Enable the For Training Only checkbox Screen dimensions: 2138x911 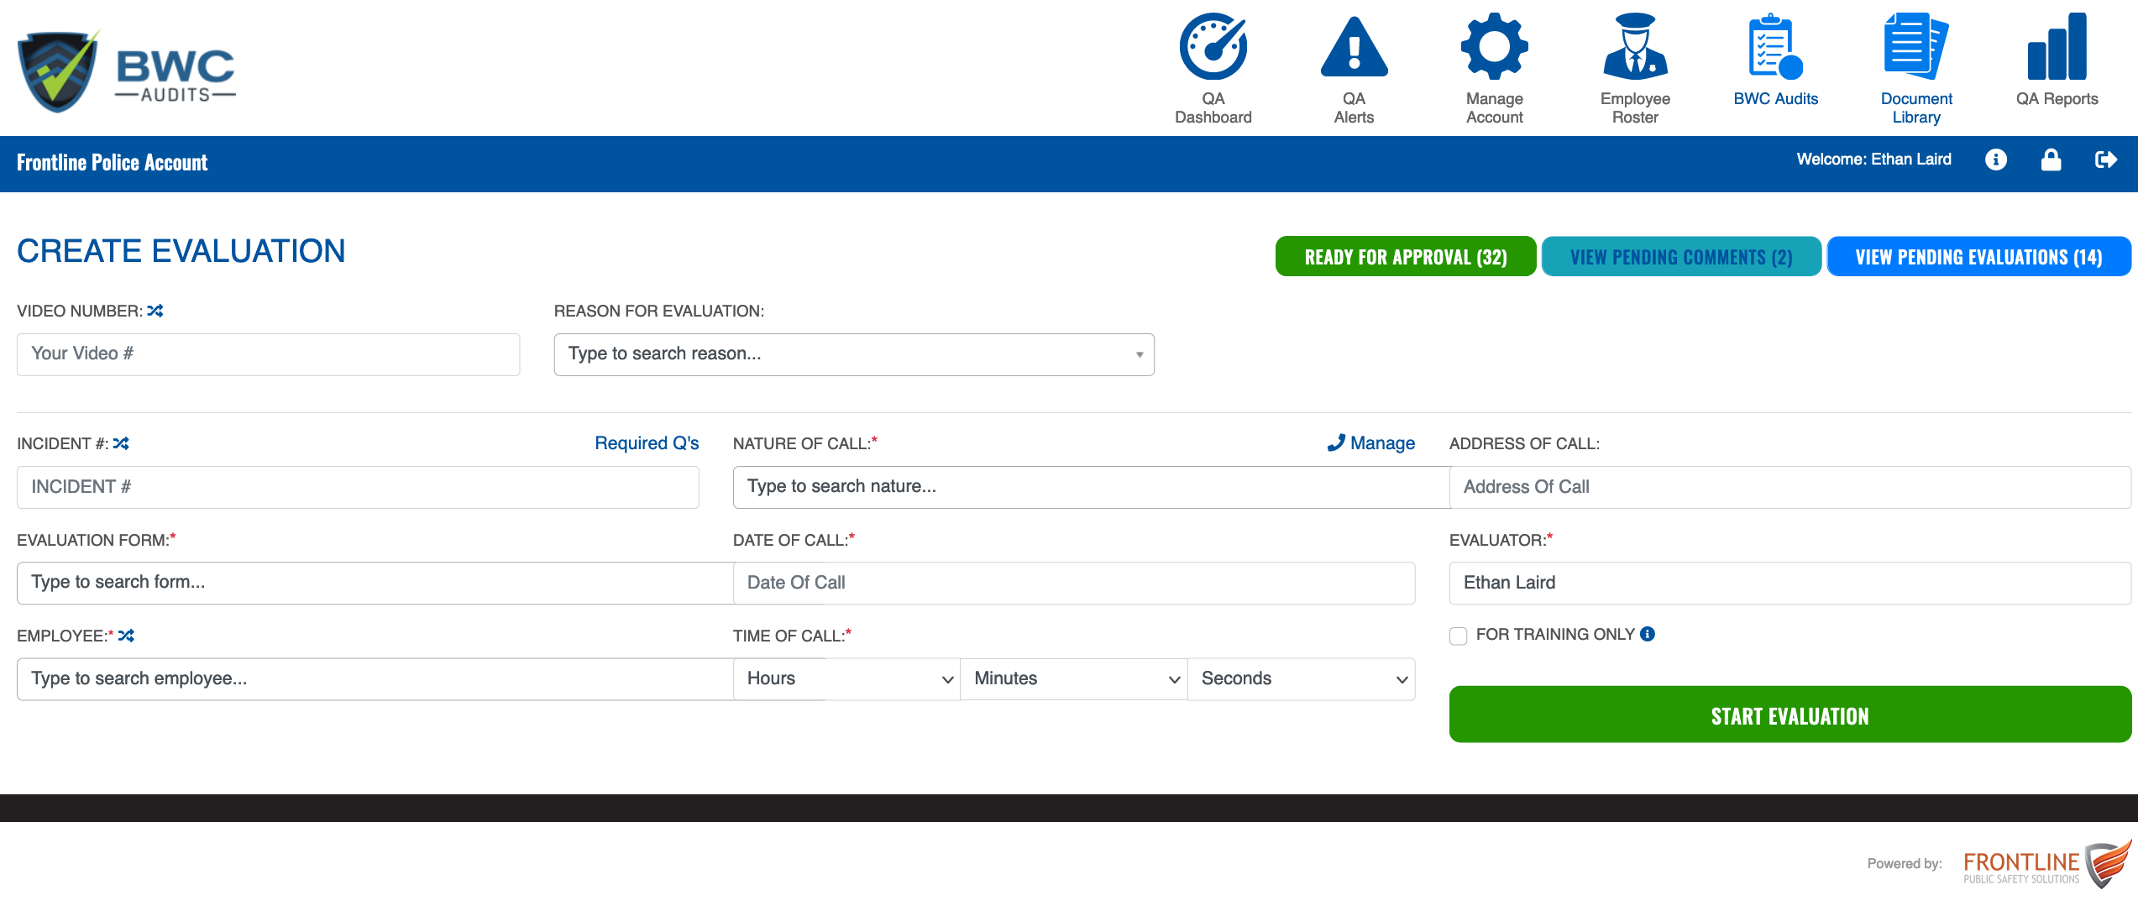1459,636
